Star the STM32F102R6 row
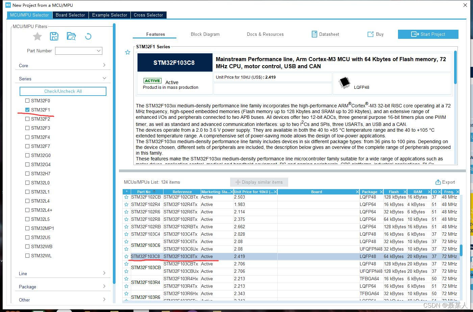 pyautogui.click(x=126, y=212)
